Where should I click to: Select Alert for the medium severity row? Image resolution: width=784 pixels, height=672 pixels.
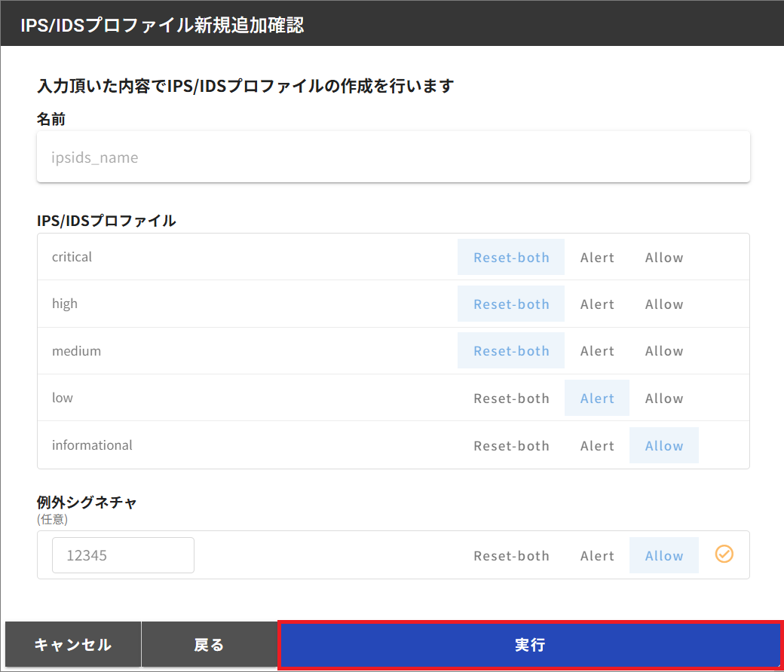point(597,350)
